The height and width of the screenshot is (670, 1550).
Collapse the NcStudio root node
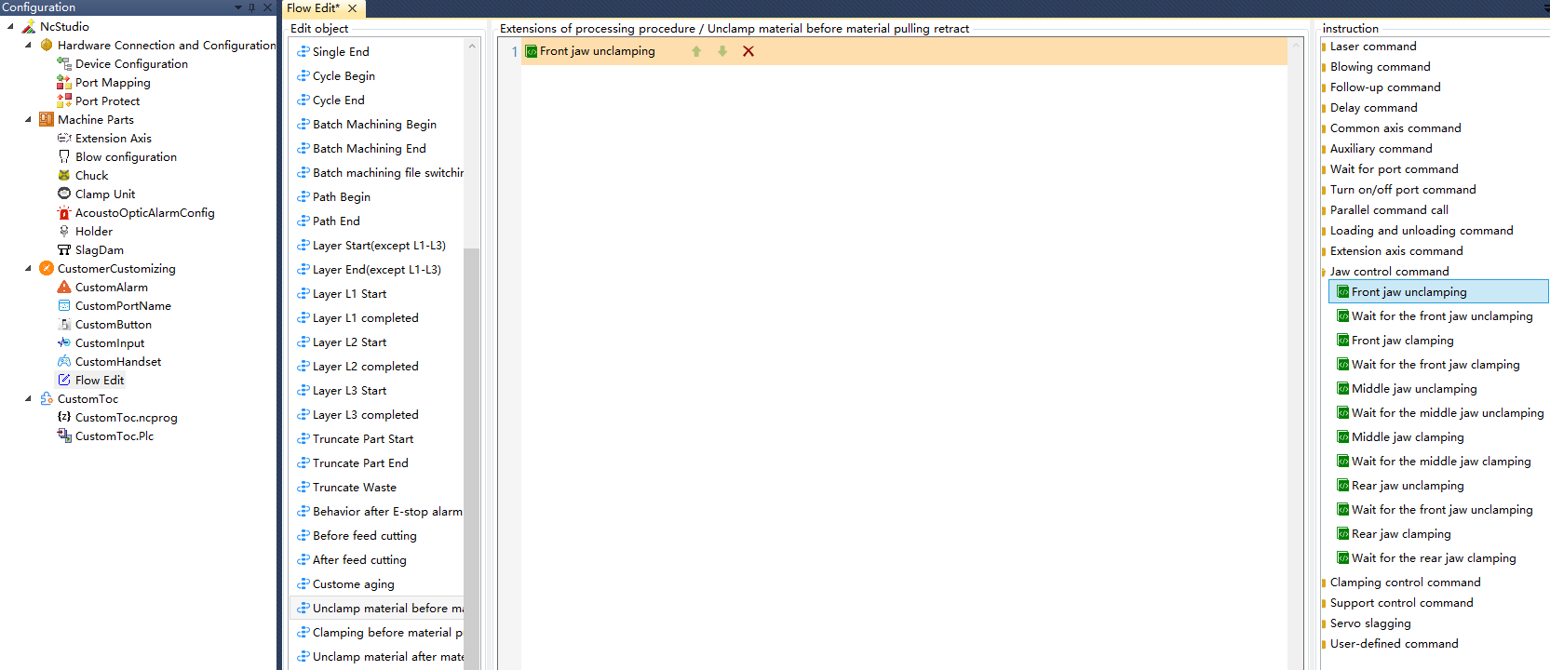[x=10, y=27]
